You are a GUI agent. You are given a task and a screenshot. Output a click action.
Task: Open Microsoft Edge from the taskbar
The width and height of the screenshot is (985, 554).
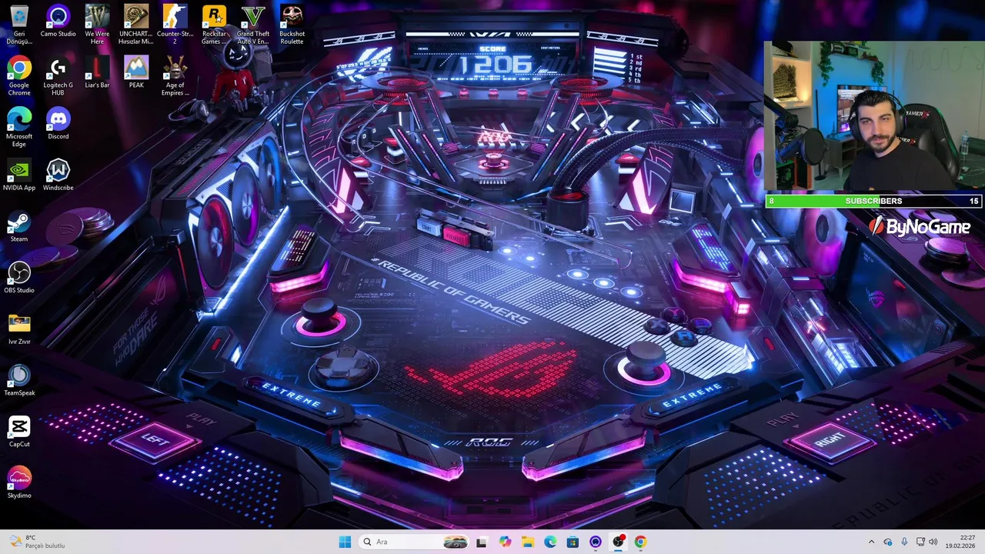[550, 542]
